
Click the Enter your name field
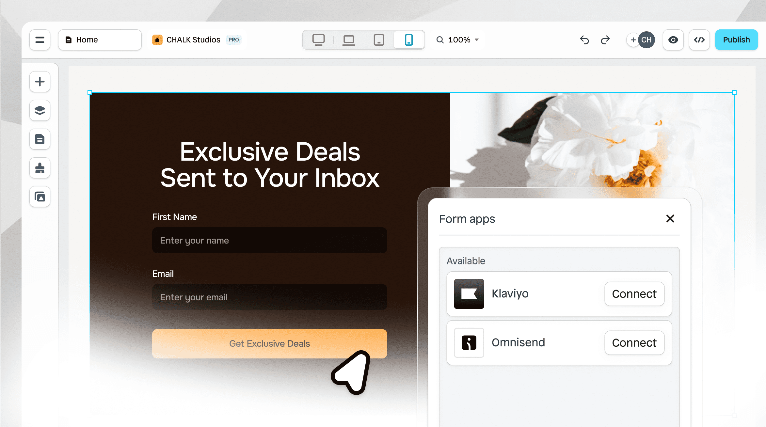point(270,240)
